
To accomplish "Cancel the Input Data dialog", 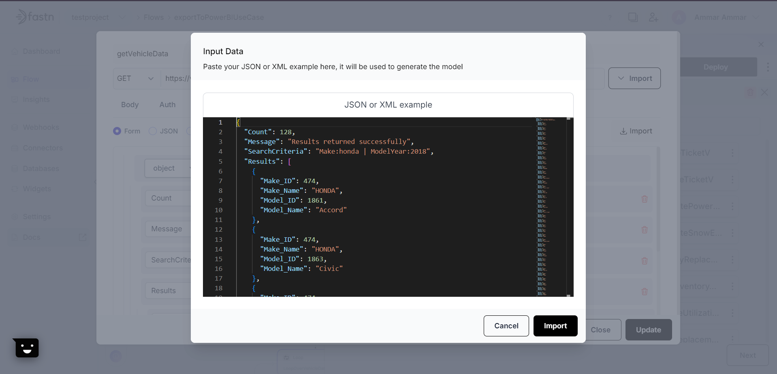I will coord(506,326).
